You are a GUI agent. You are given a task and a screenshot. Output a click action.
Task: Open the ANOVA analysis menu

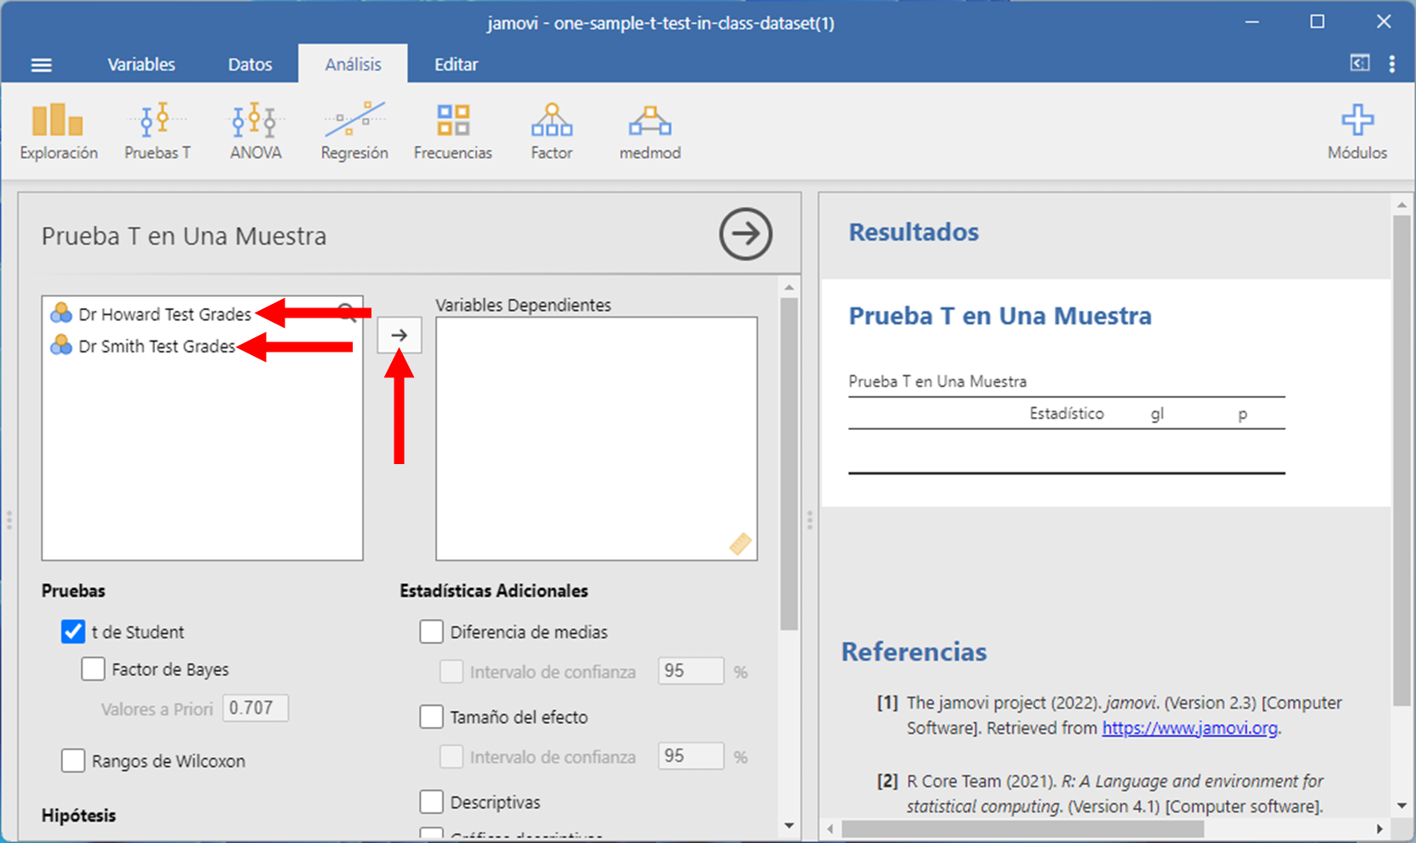pos(256,131)
